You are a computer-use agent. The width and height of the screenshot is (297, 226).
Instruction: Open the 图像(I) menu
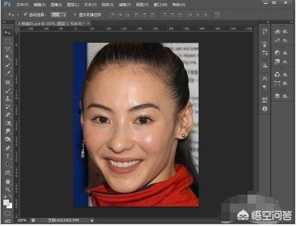[x=56, y=5]
